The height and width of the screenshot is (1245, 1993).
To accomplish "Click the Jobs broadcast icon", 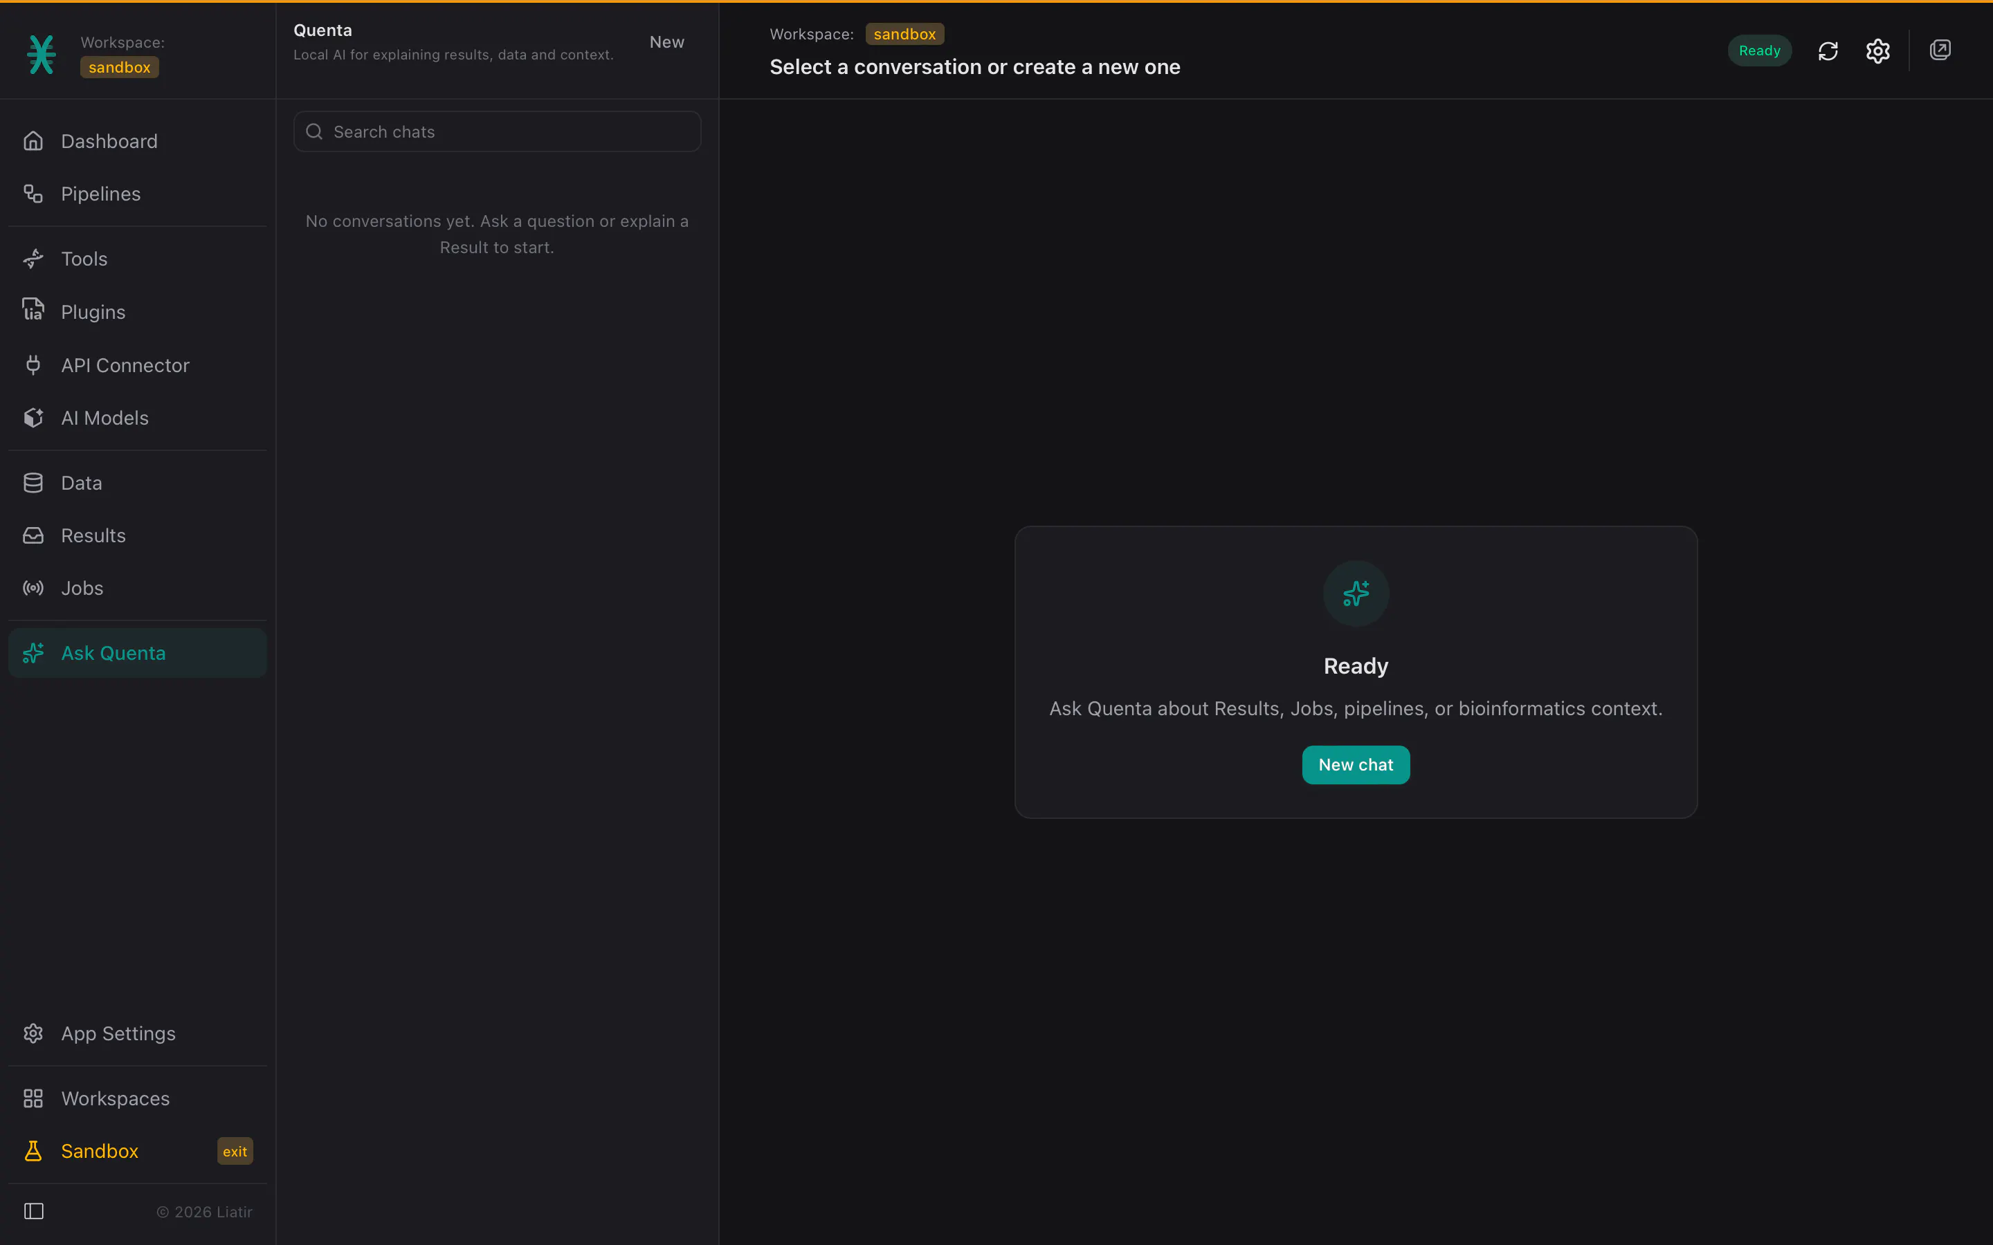I will point(33,588).
